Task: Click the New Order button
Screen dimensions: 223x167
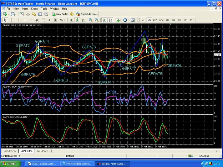Action: pyautogui.click(x=60, y=14)
